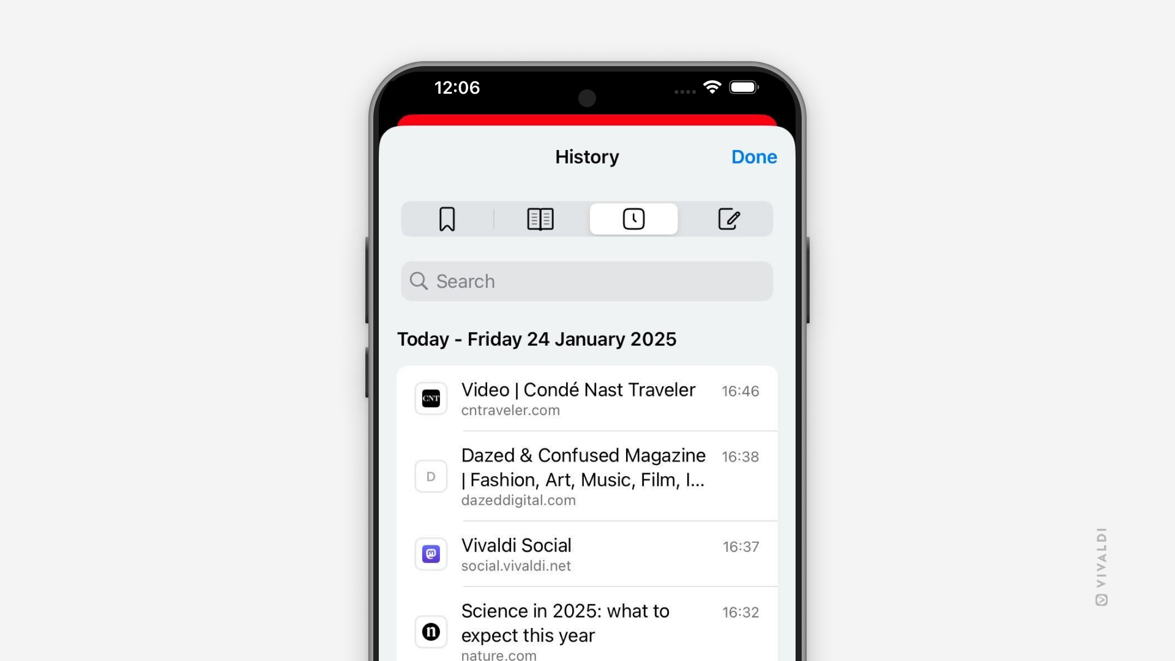Toggle the Reading List tab view
This screenshot has height=661, width=1175.
540,218
